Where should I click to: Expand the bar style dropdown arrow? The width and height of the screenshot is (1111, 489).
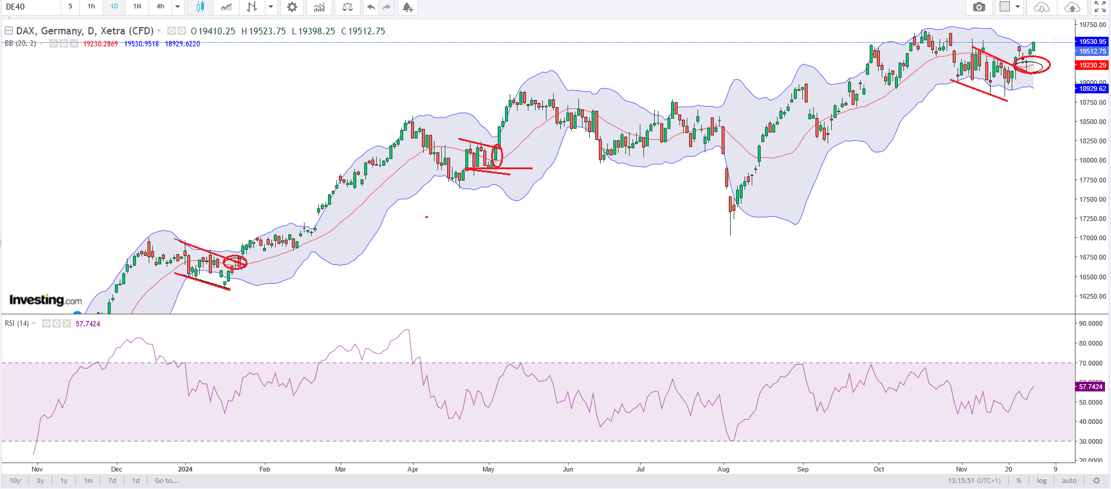[271, 7]
